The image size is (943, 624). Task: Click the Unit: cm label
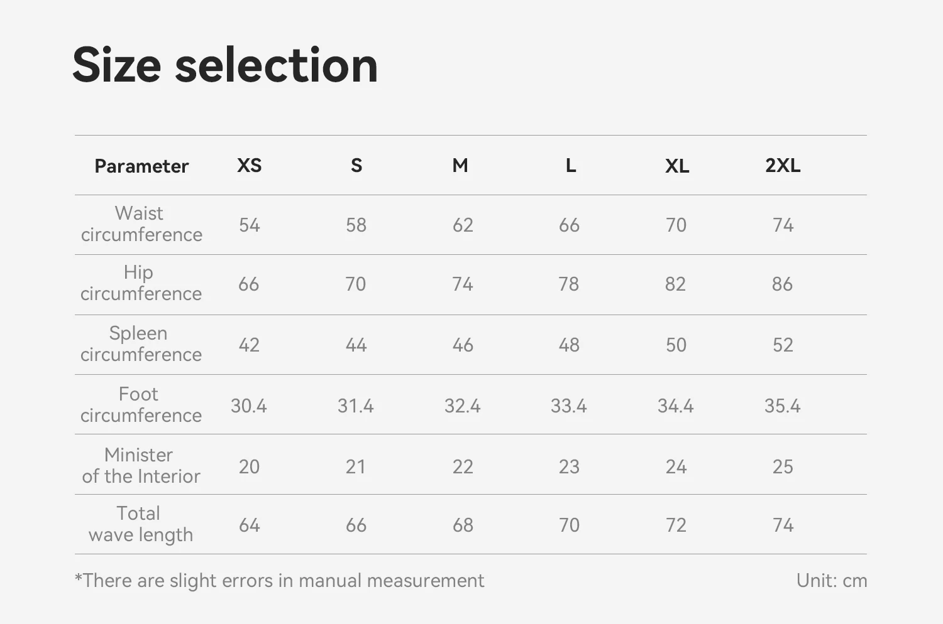pyautogui.click(x=832, y=581)
